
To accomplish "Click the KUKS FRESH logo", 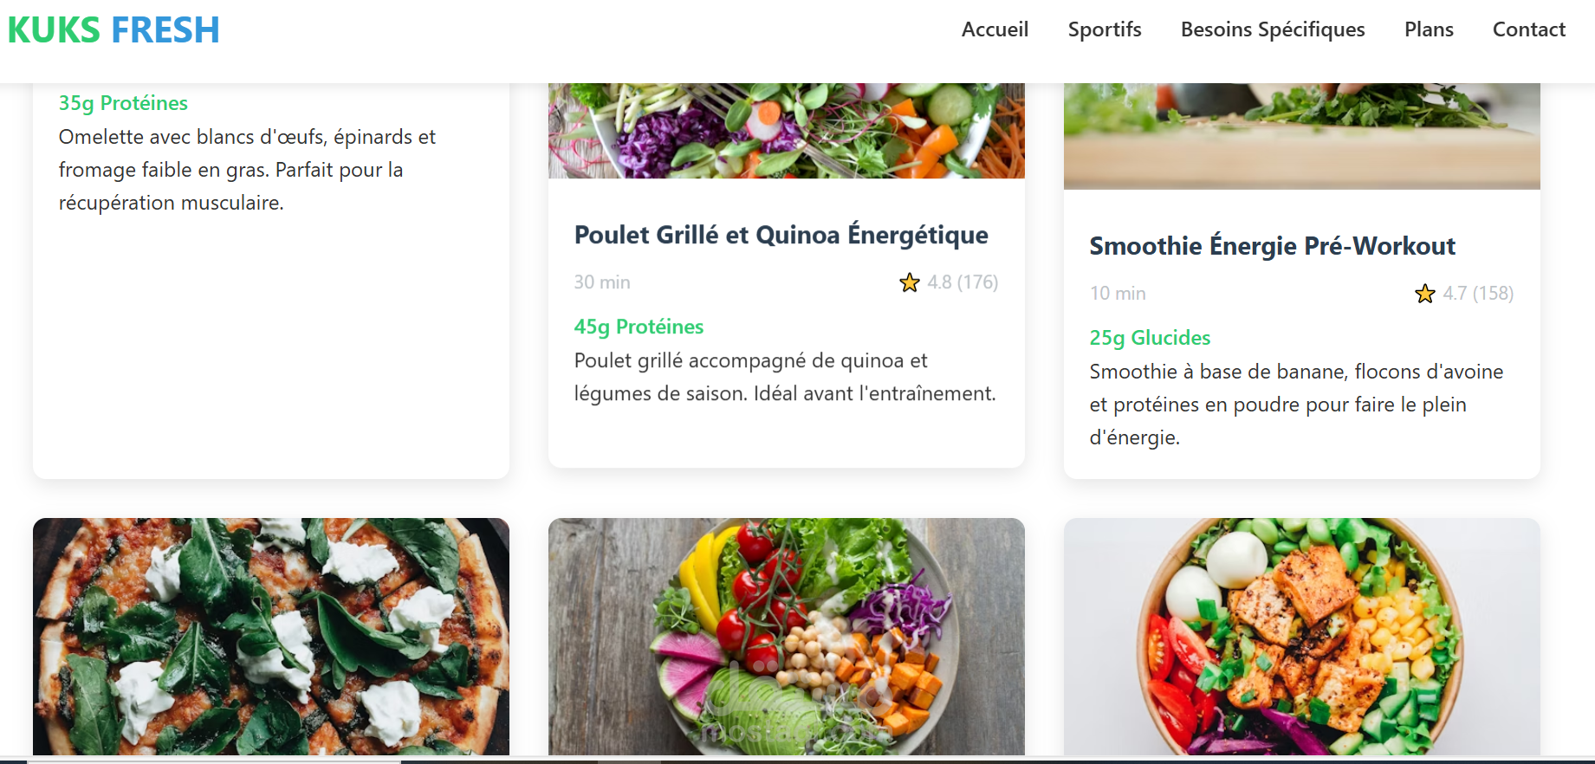I will point(113,30).
